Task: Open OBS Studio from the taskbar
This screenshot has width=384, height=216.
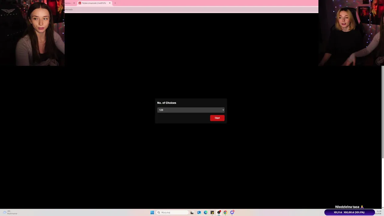Action: 219,212
